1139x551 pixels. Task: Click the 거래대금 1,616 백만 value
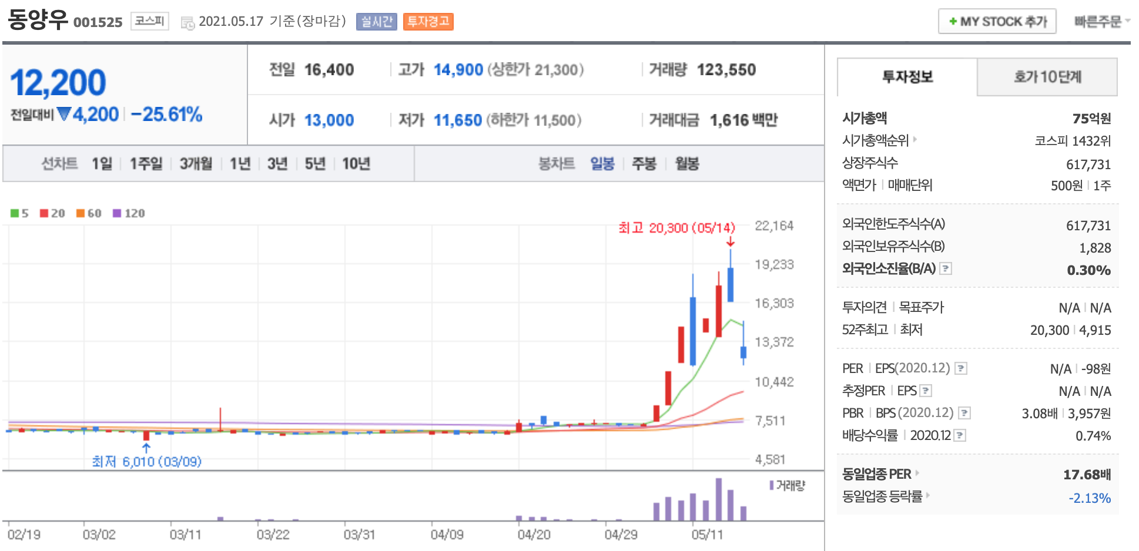pyautogui.click(x=743, y=120)
